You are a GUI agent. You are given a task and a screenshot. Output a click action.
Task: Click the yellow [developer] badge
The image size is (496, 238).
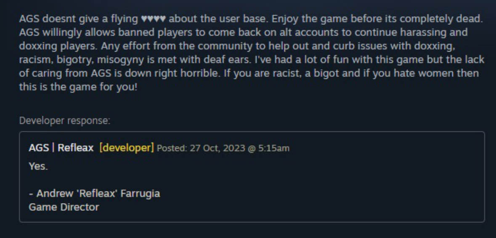(x=127, y=148)
